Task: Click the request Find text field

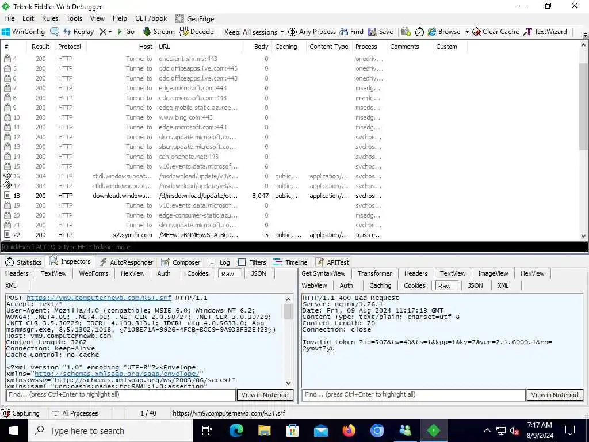Action: [121, 395]
